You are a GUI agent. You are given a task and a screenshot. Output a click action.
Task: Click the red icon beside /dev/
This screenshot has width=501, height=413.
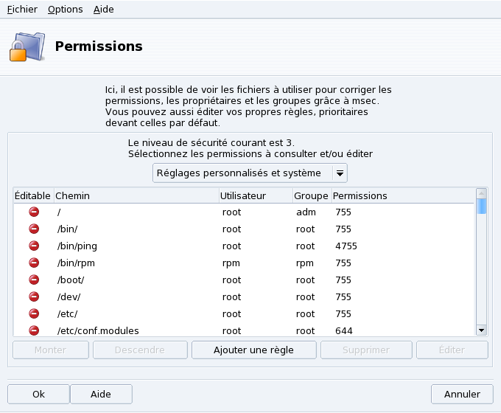tap(34, 296)
